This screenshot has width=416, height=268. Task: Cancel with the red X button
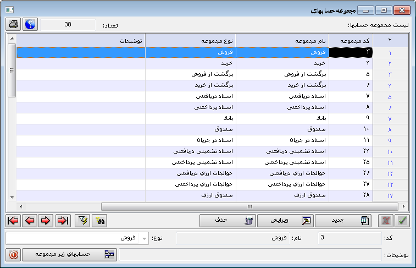click(386, 221)
